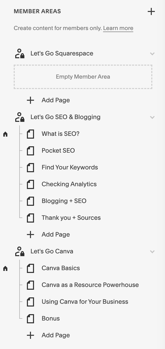Collapse the Let's Go Canva section
The height and width of the screenshot is (349, 165).
tap(152, 252)
